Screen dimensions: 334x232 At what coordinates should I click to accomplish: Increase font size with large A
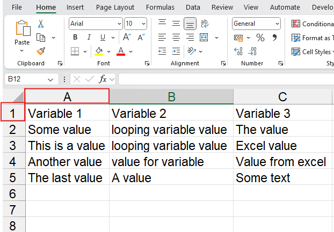127,37
